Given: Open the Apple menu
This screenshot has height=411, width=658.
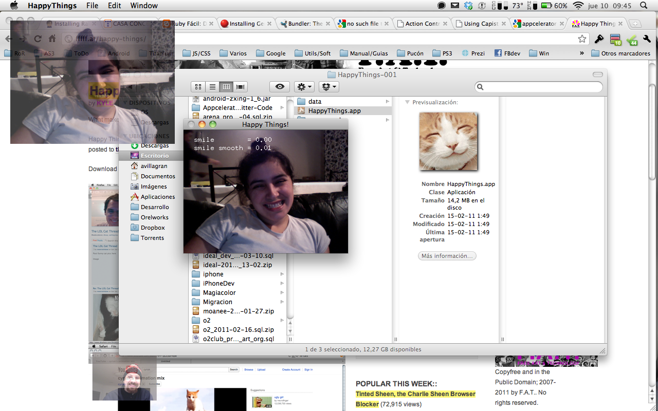Looking at the screenshot, I should point(14,6).
